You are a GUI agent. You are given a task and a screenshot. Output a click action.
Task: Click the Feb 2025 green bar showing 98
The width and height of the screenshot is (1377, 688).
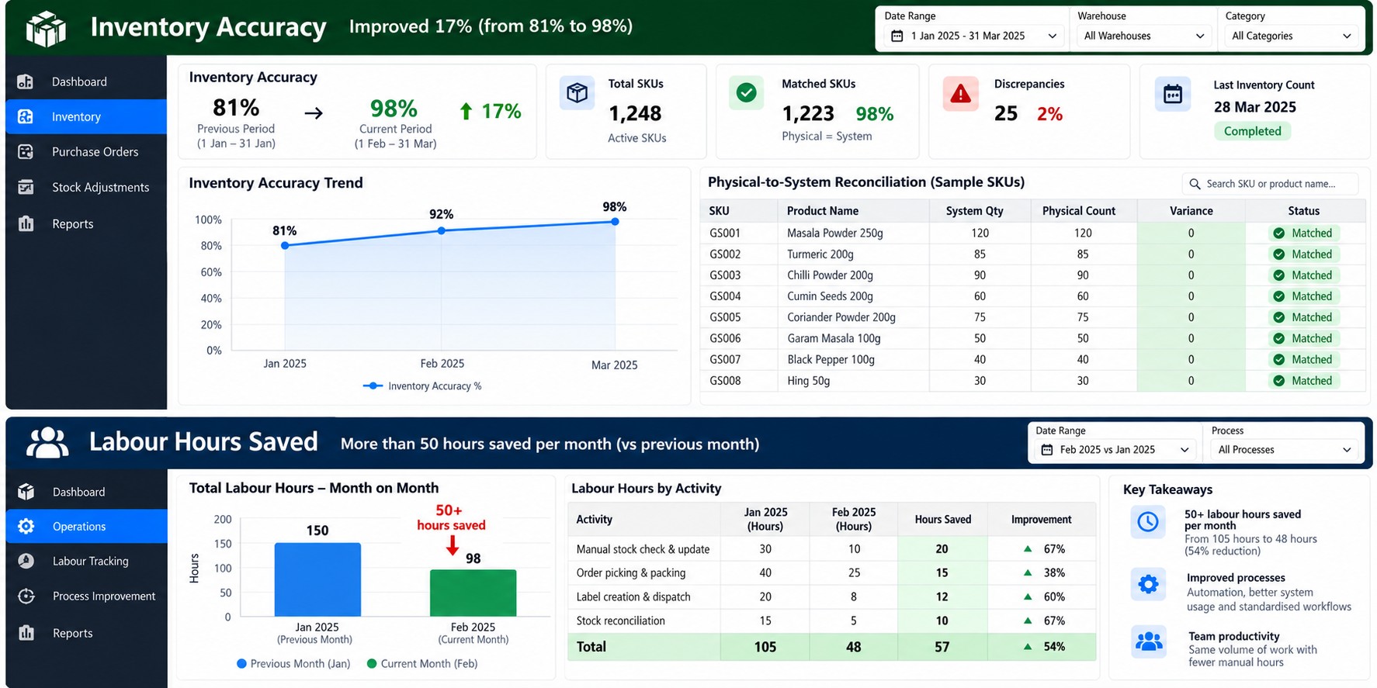[x=473, y=593]
